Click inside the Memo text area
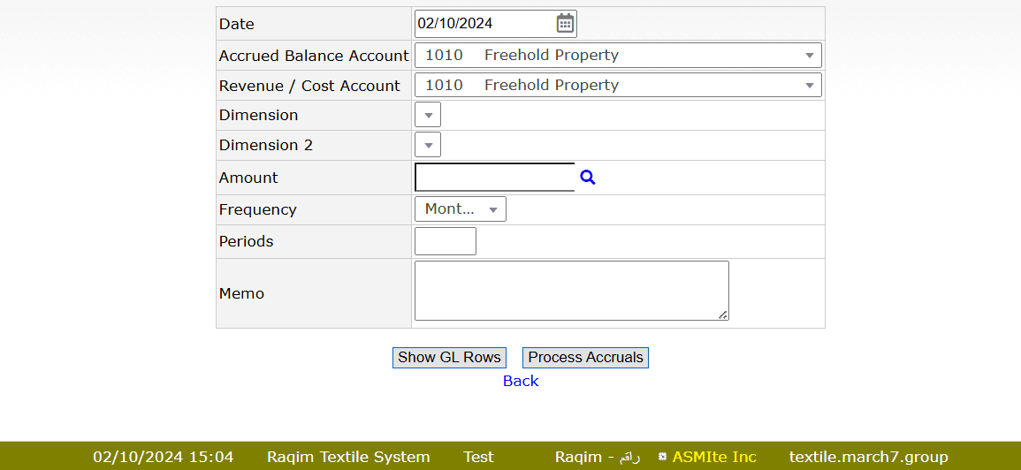The image size is (1021, 470). tap(570, 290)
